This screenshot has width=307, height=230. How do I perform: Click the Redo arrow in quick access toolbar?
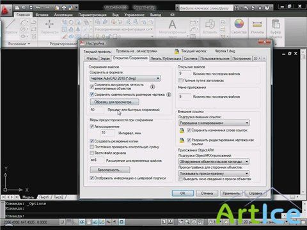pos(47,8)
